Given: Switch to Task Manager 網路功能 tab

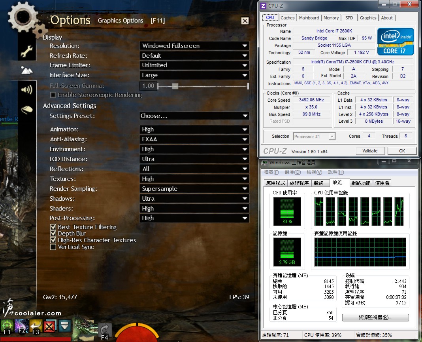Looking at the screenshot, I should (361, 183).
